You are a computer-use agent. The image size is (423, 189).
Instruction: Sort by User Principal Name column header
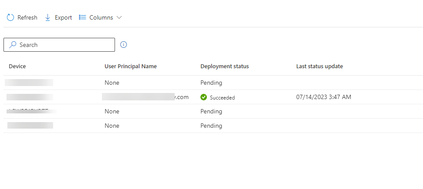(x=131, y=66)
